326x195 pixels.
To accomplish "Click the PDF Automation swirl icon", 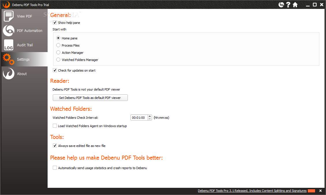I will point(9,31).
